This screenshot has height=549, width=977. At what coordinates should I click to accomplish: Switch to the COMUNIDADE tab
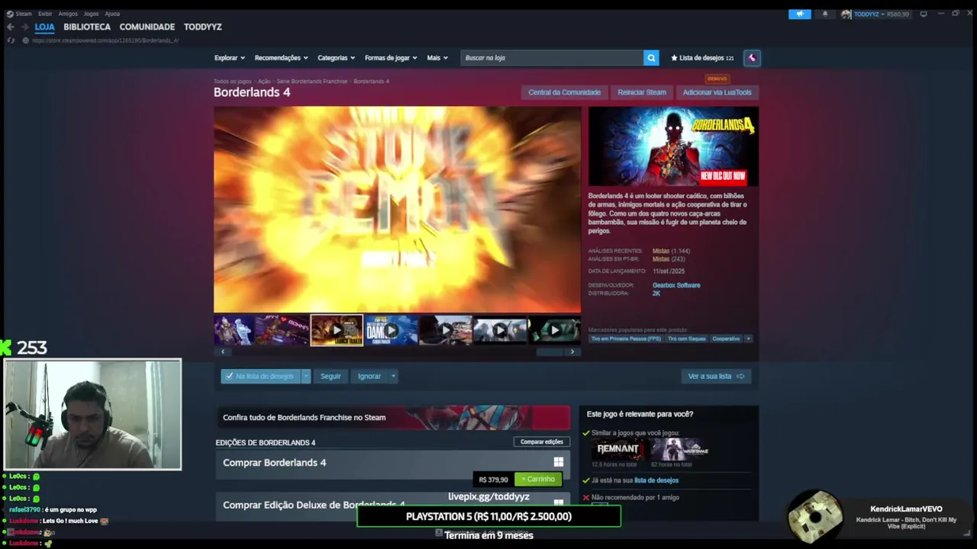147,27
